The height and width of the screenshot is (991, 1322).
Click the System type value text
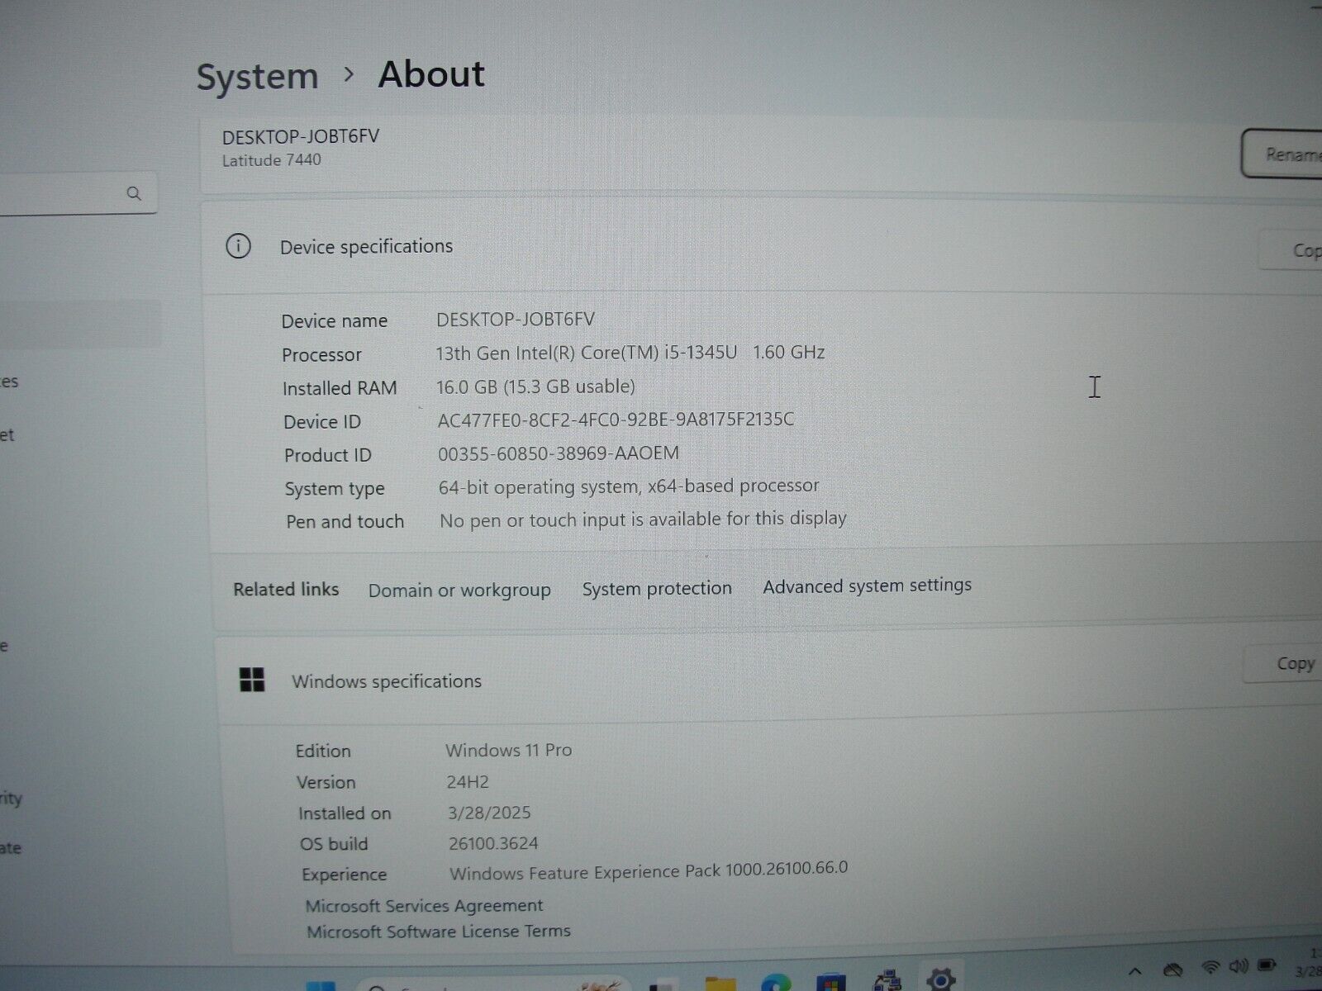(629, 486)
